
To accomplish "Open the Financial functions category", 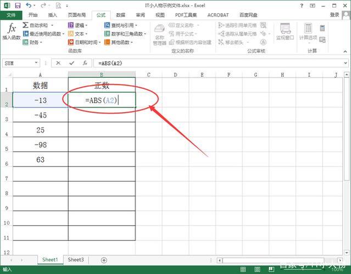I will tap(32, 42).
